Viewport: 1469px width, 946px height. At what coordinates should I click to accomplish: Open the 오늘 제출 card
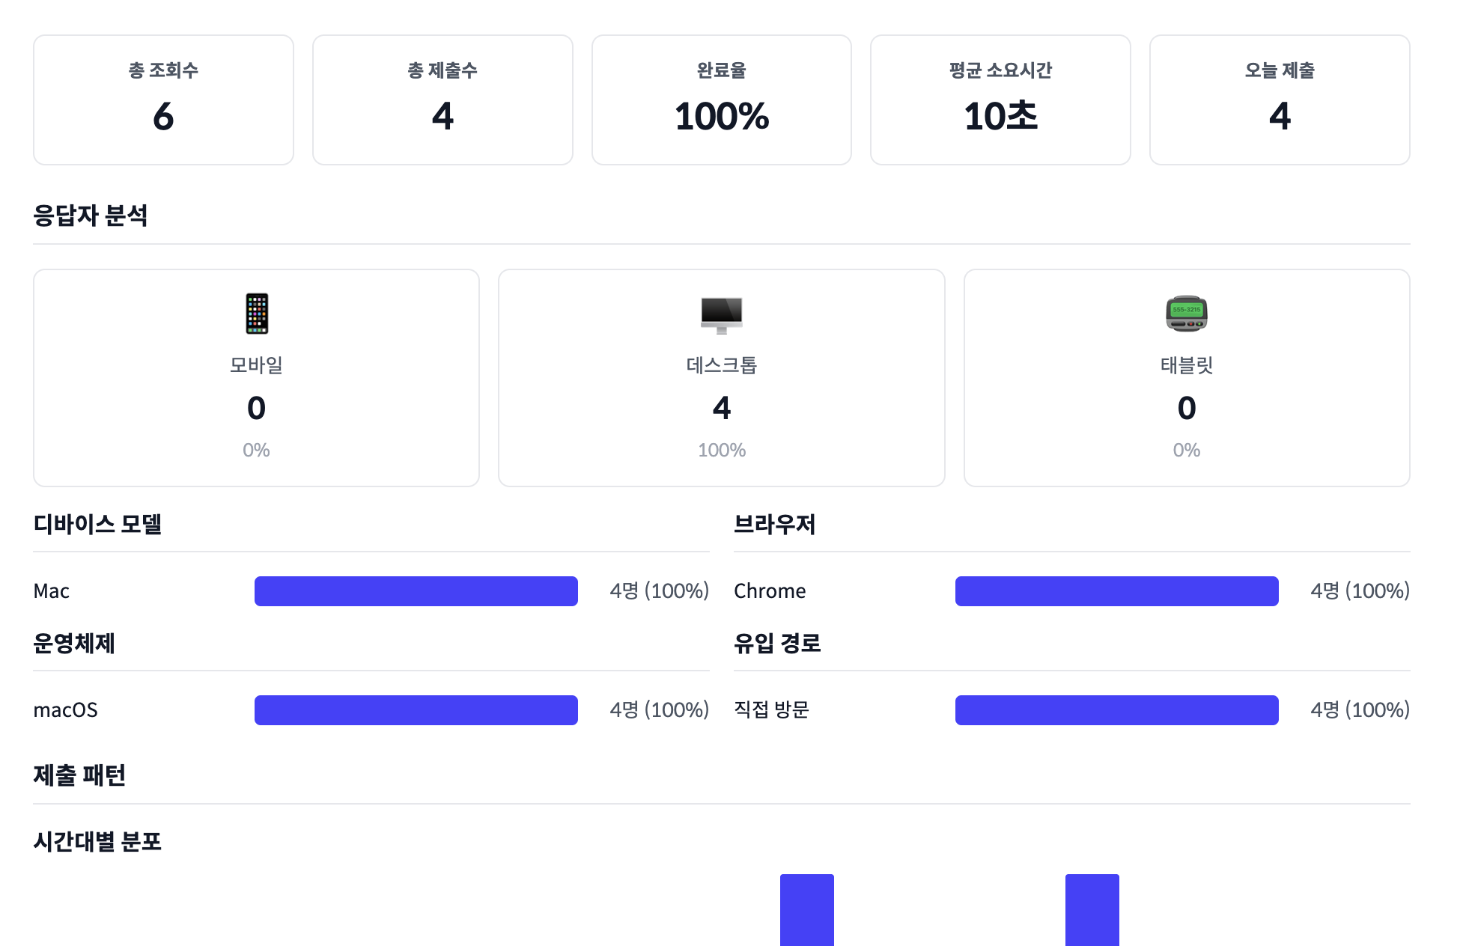(x=1280, y=100)
